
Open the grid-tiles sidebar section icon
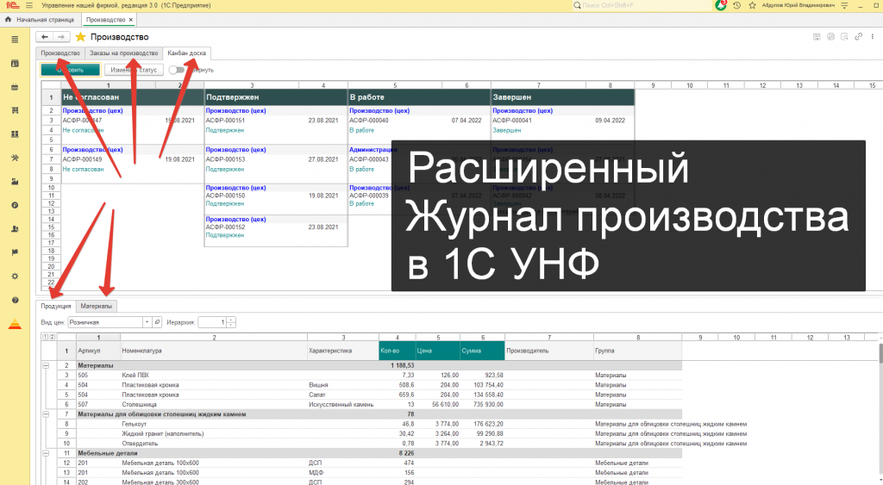(15, 134)
